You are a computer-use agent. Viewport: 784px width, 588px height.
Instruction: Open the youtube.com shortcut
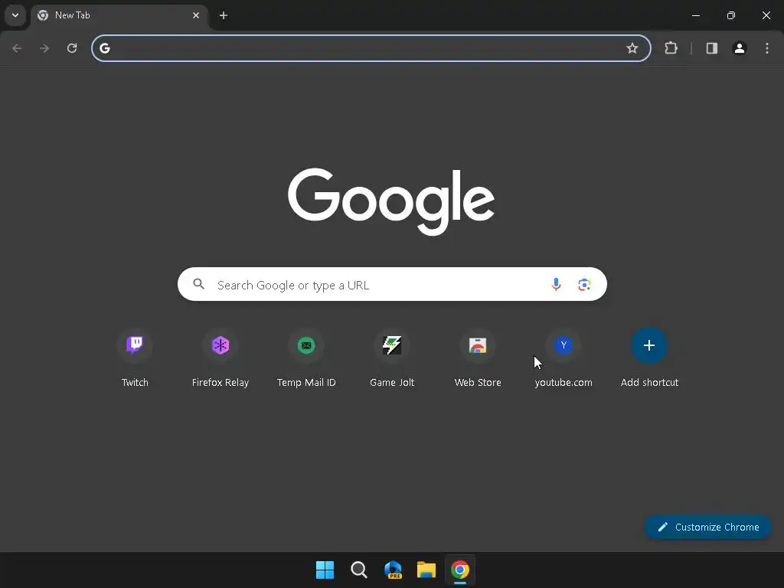[563, 358]
